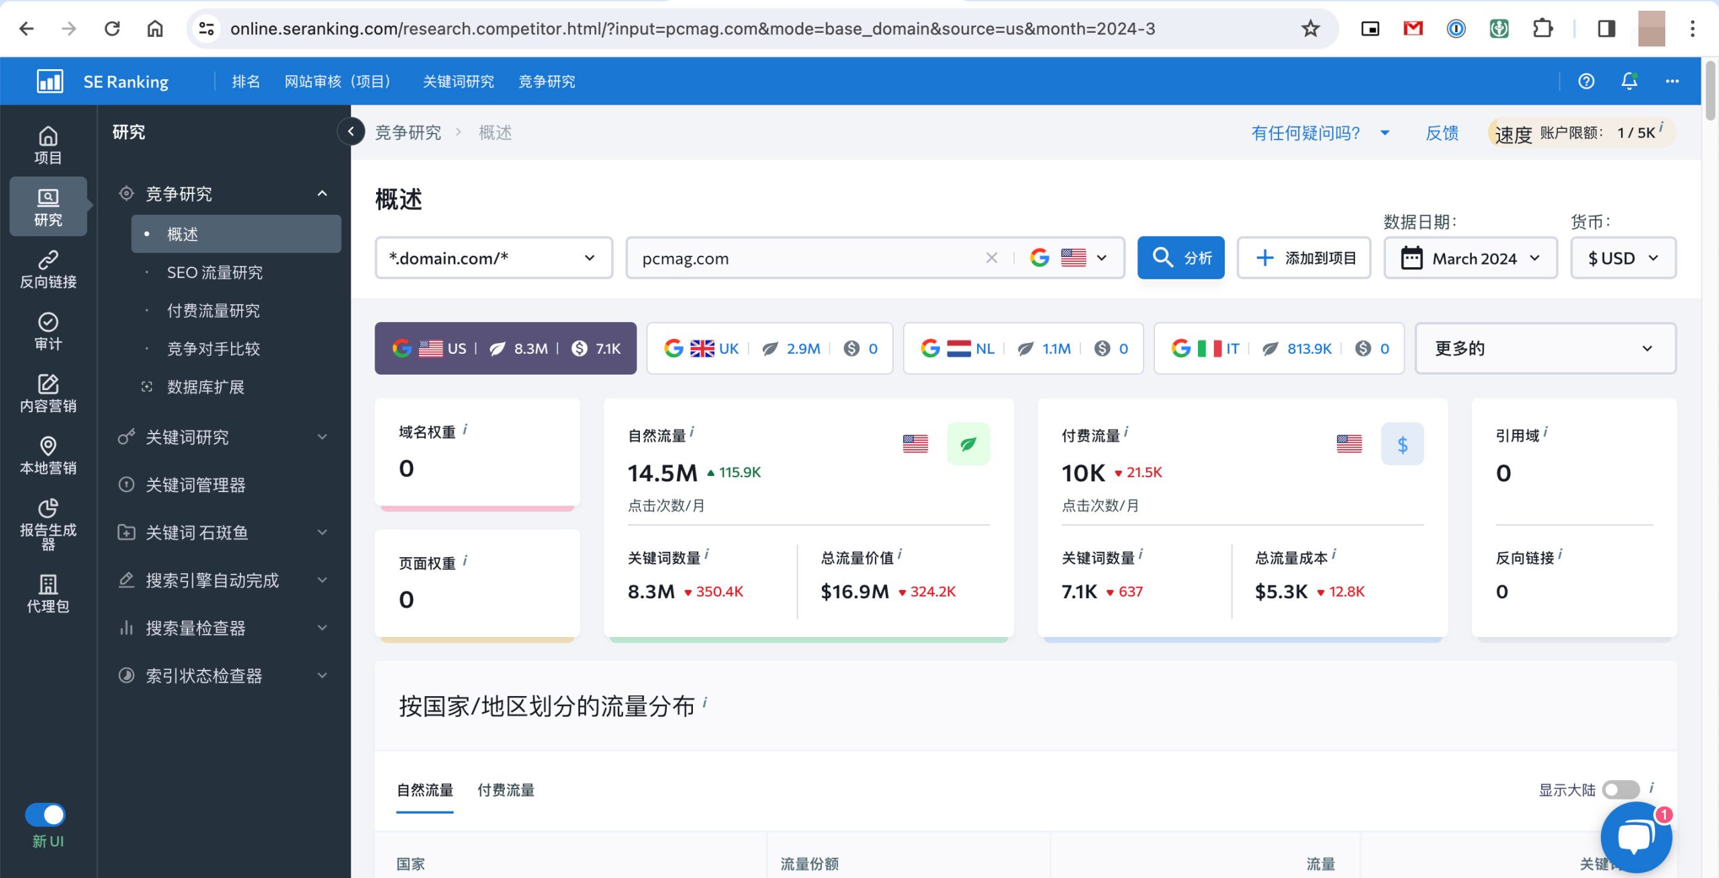Image resolution: width=1719 pixels, height=878 pixels.
Task: Open the 项目 home sidebar icon
Action: pyautogui.click(x=48, y=145)
